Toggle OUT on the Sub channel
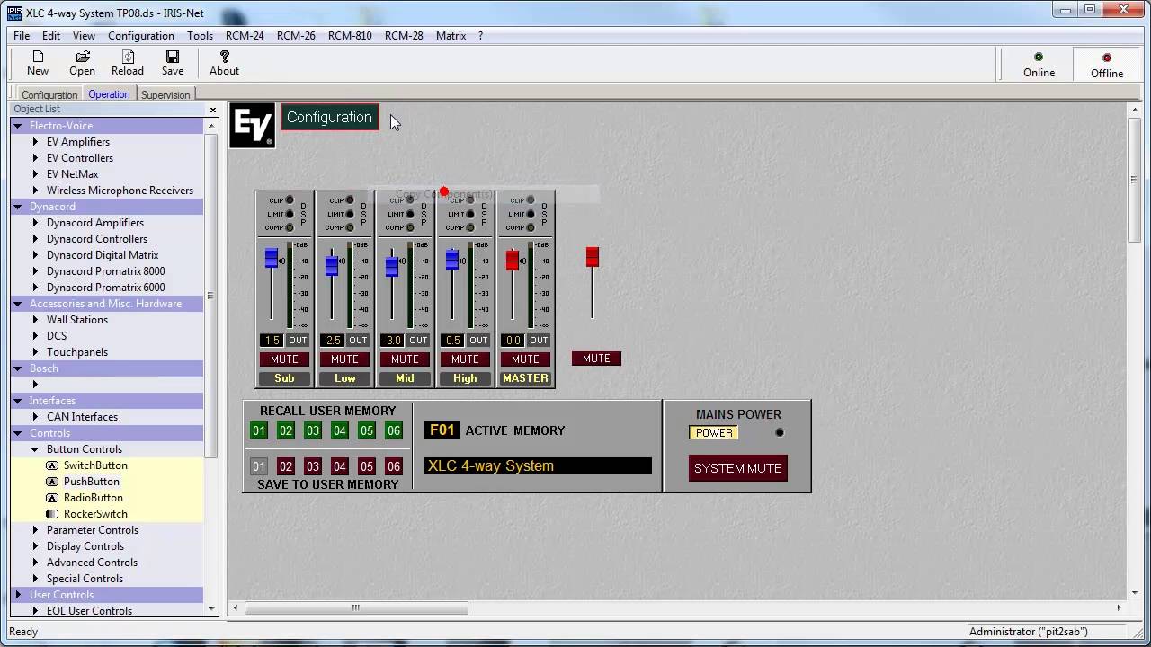The height and width of the screenshot is (647, 1151). [x=298, y=341]
